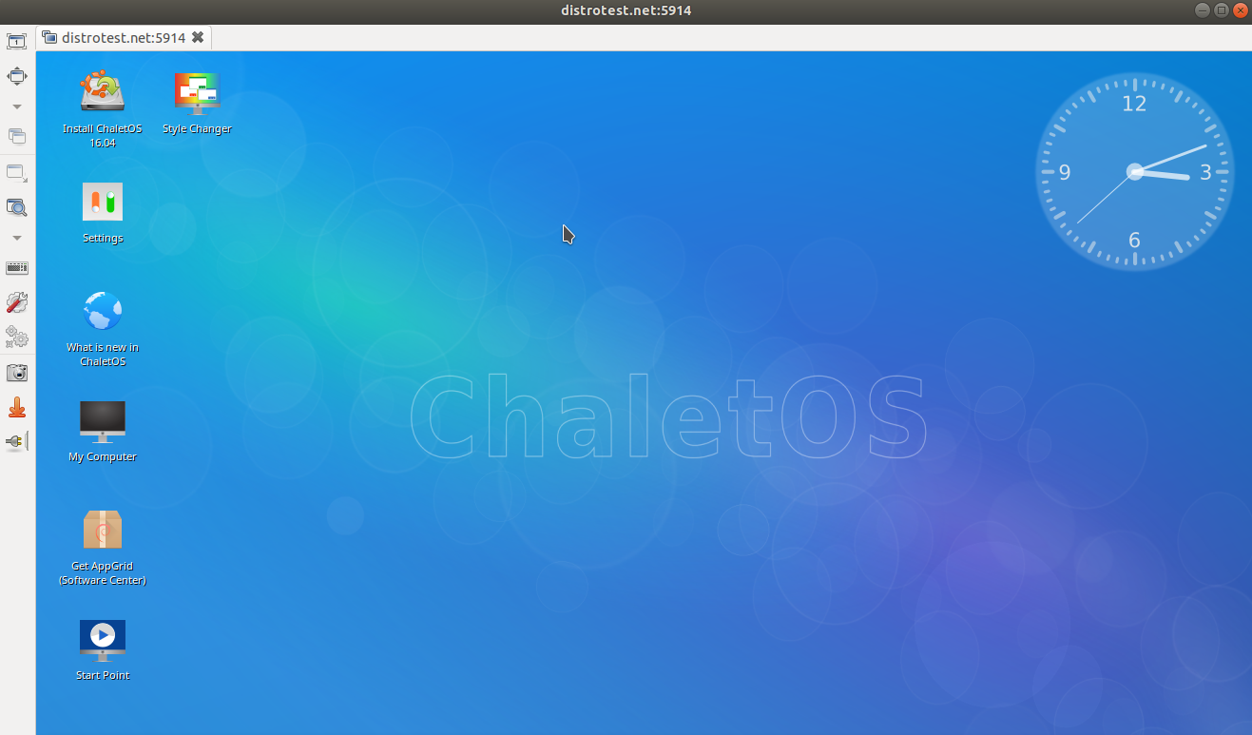Open the tools gears icon
Viewport: 1252px width, 735px height.
point(17,338)
